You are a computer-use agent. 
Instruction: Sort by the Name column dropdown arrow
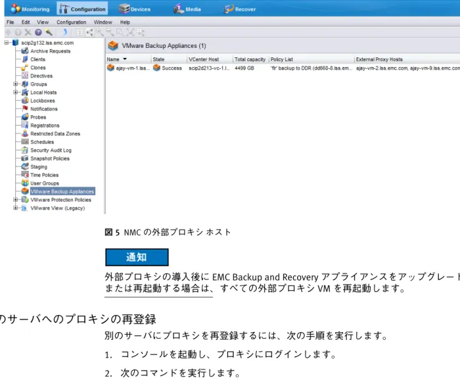pyautogui.click(x=125, y=59)
